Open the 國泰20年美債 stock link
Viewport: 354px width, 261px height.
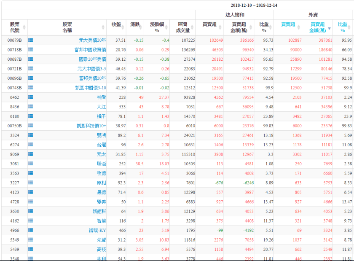pyautogui.click(x=92, y=59)
